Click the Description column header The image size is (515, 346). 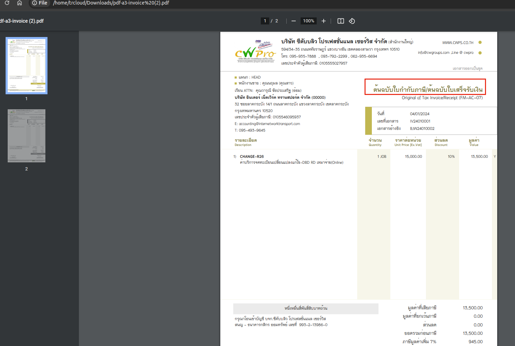click(246, 142)
